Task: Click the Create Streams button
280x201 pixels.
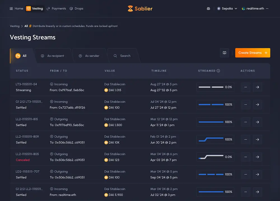Action: (253, 53)
